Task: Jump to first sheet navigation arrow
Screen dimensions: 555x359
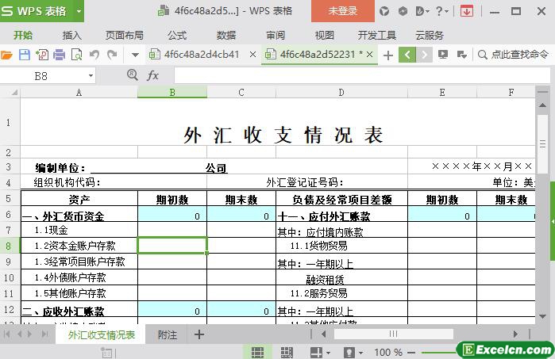Action: [x=6, y=334]
